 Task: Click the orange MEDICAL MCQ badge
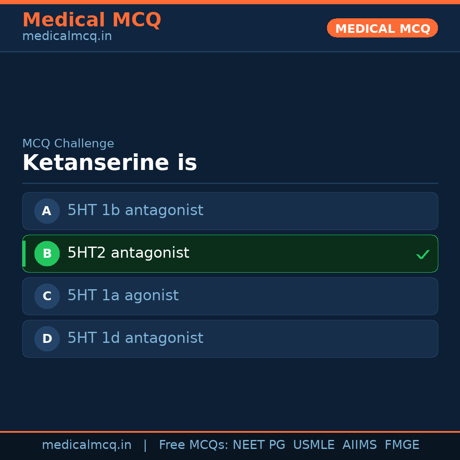pos(382,28)
